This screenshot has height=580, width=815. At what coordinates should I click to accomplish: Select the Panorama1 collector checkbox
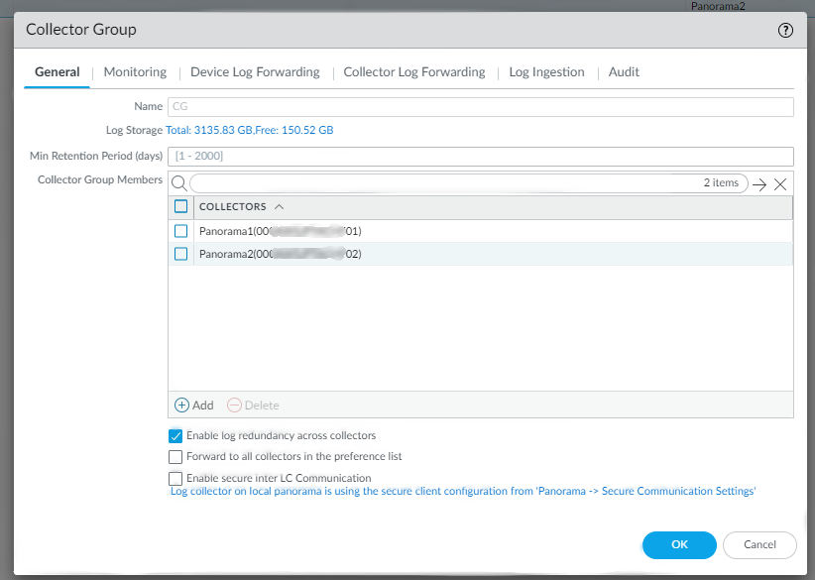(181, 231)
